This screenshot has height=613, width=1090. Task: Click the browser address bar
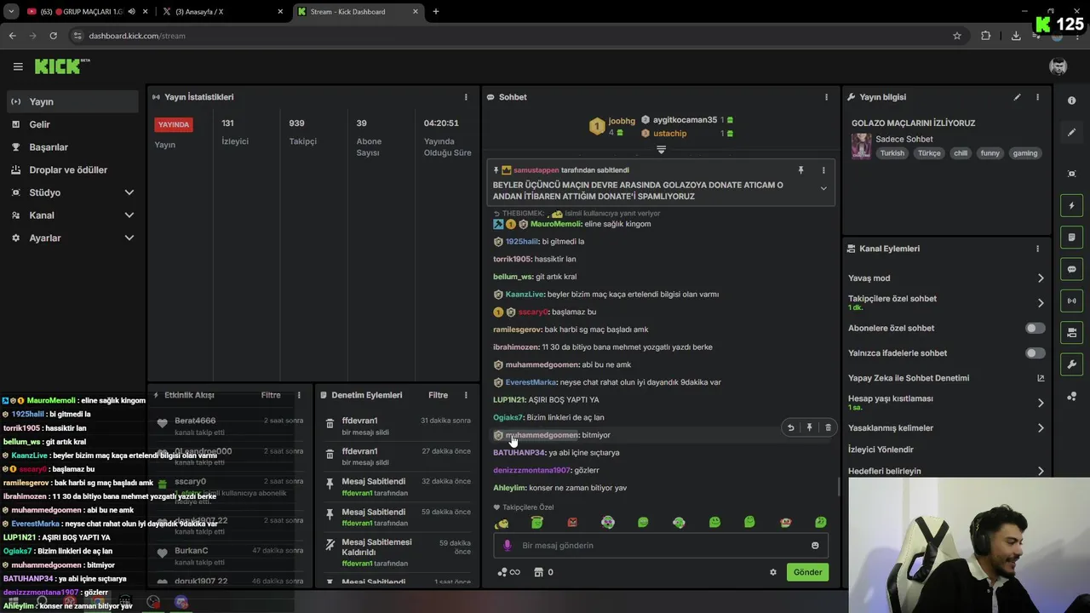511,36
